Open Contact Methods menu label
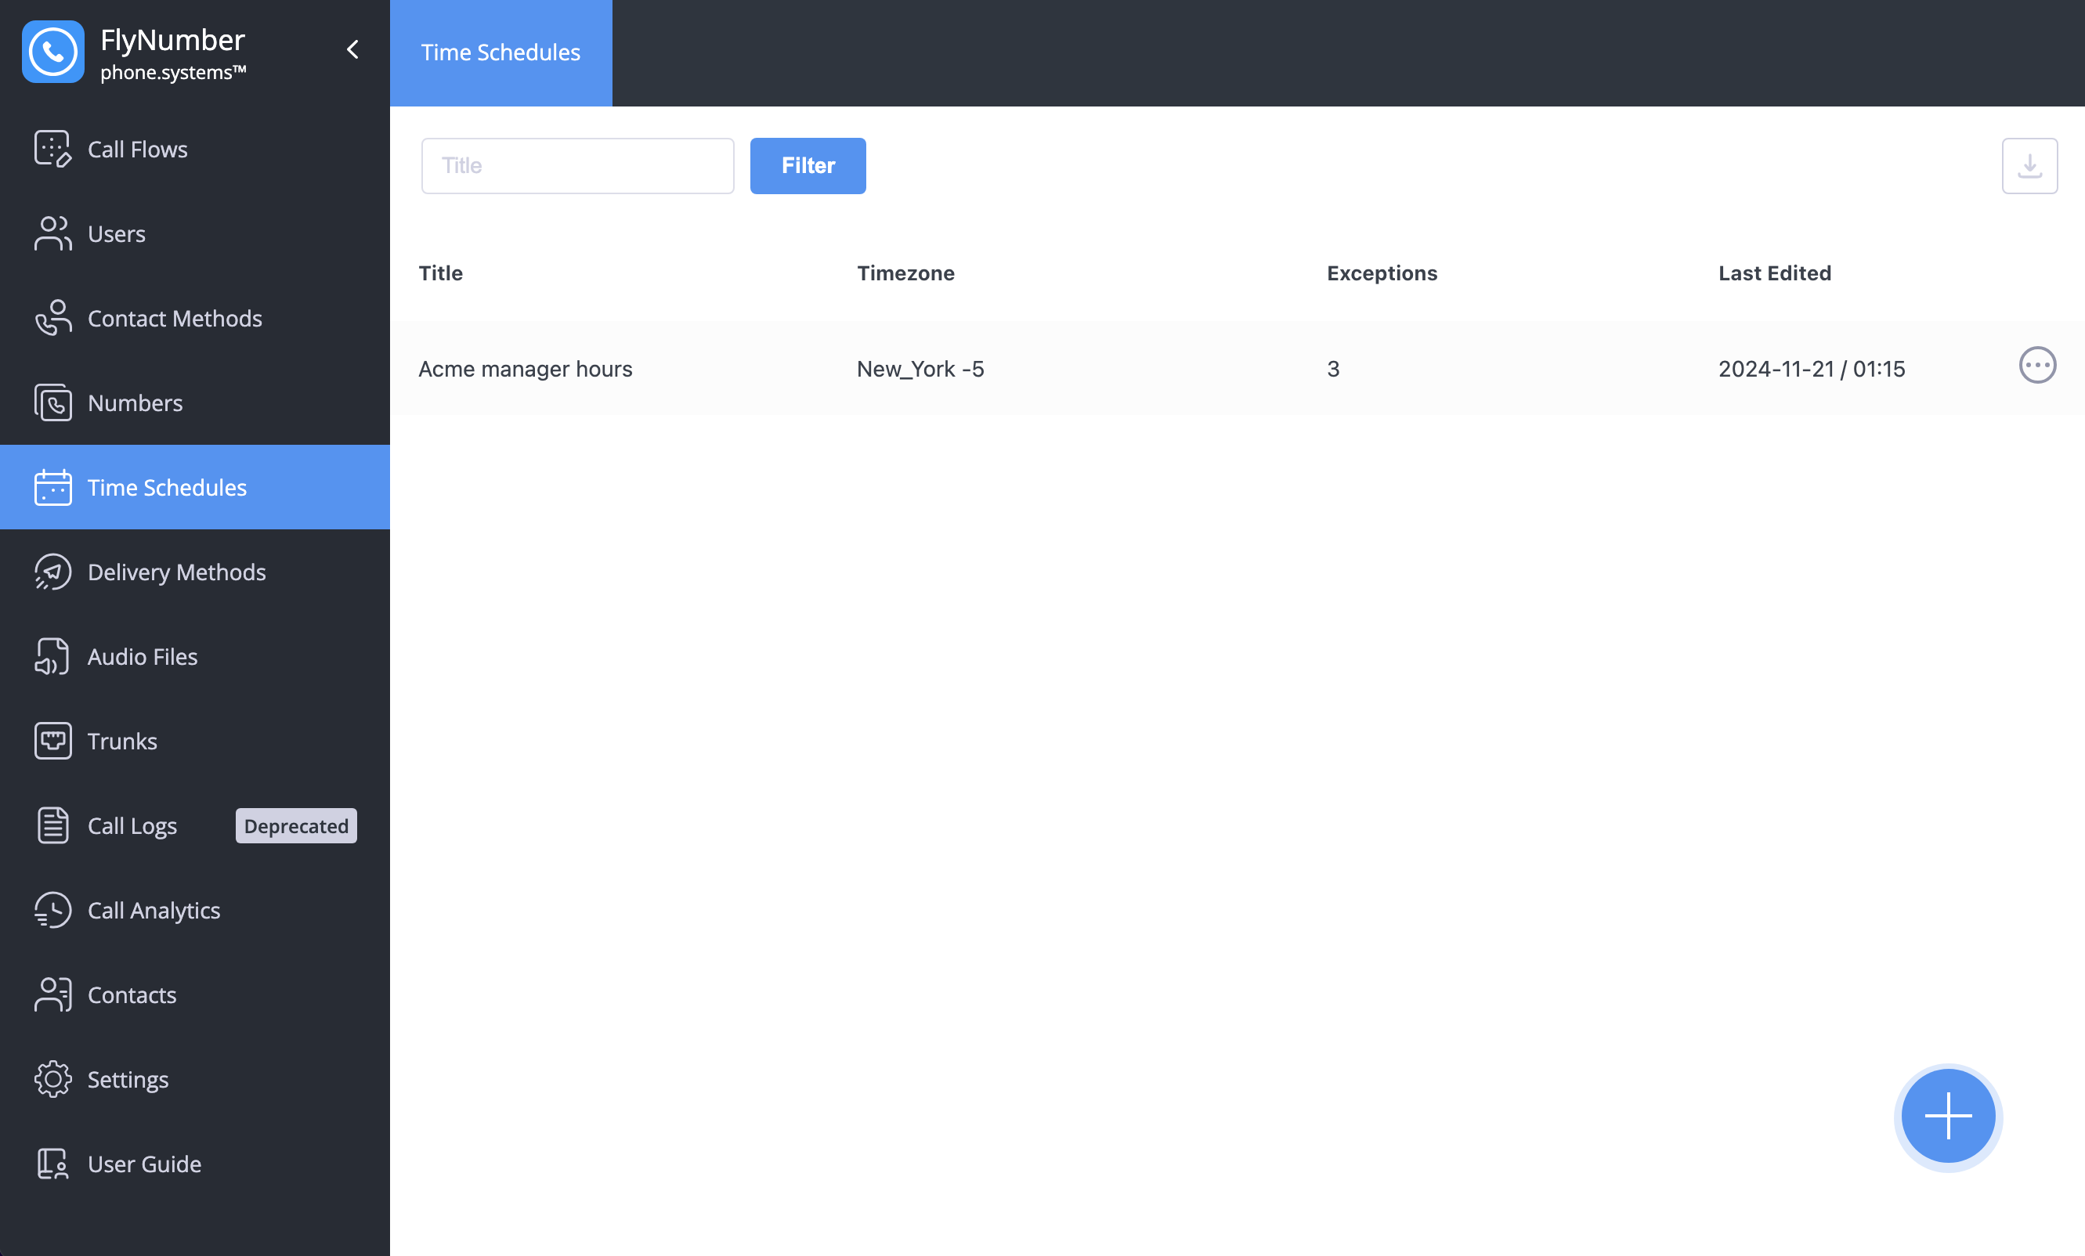This screenshot has height=1256, width=2085. [x=175, y=318]
